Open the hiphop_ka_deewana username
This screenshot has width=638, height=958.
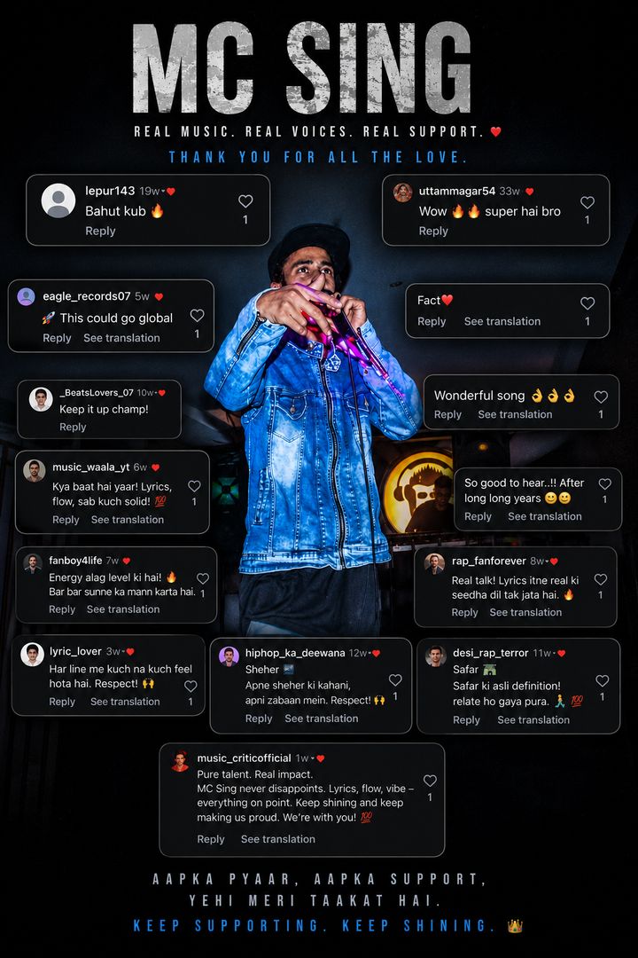coord(295,653)
